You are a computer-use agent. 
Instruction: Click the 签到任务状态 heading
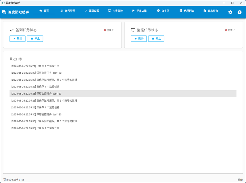click(x=26, y=30)
